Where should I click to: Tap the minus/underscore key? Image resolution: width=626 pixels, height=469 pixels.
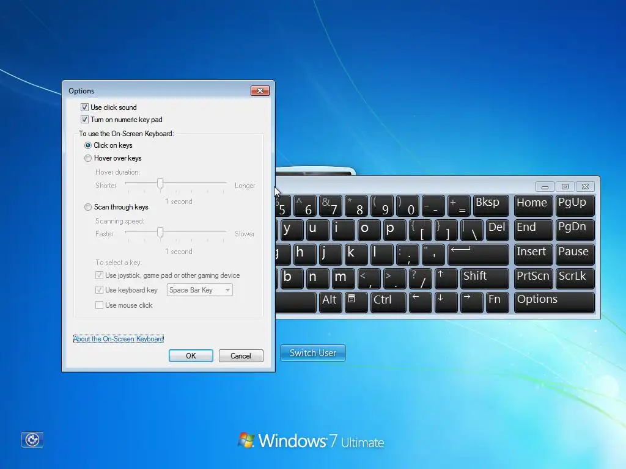click(433, 205)
